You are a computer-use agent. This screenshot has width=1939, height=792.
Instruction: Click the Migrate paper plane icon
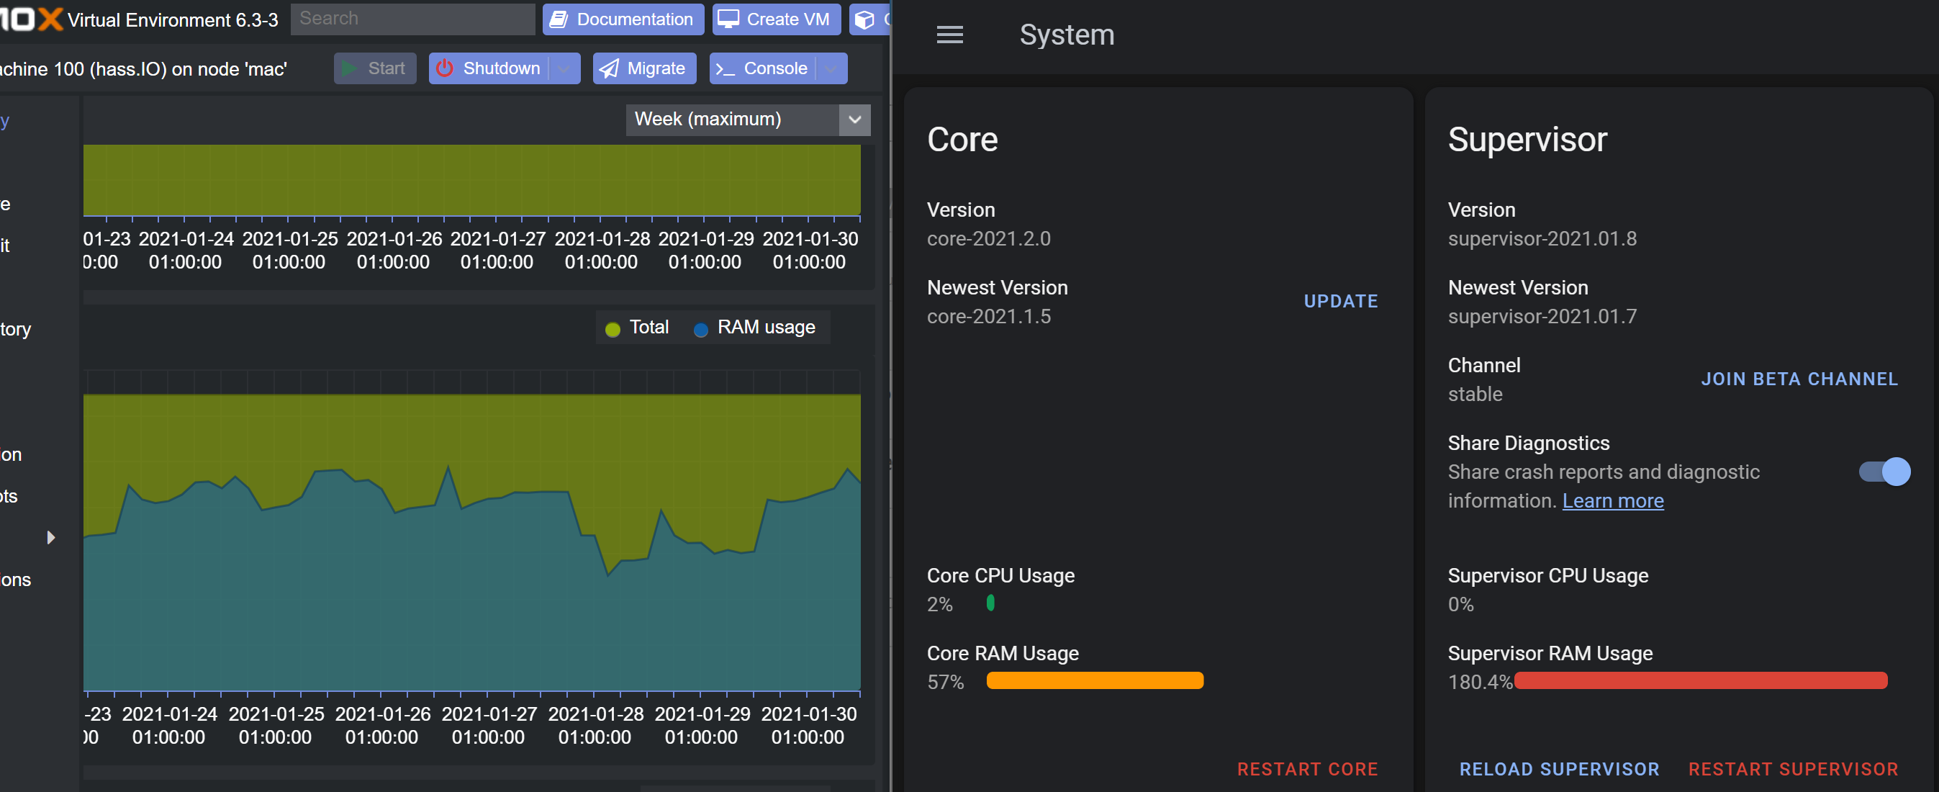click(609, 68)
